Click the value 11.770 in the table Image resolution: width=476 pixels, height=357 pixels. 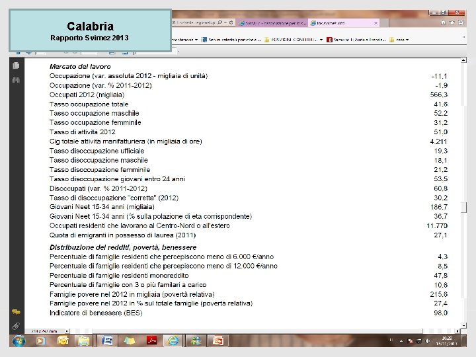[x=437, y=226]
